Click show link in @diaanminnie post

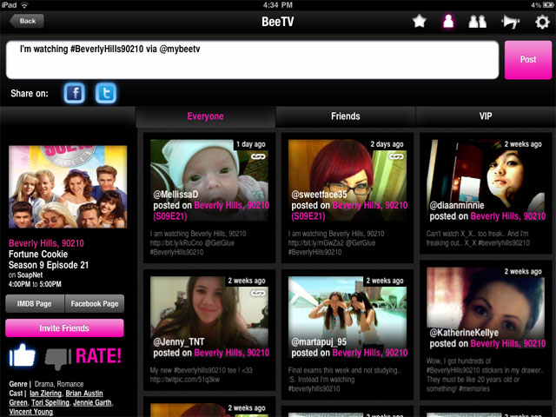[x=507, y=216]
